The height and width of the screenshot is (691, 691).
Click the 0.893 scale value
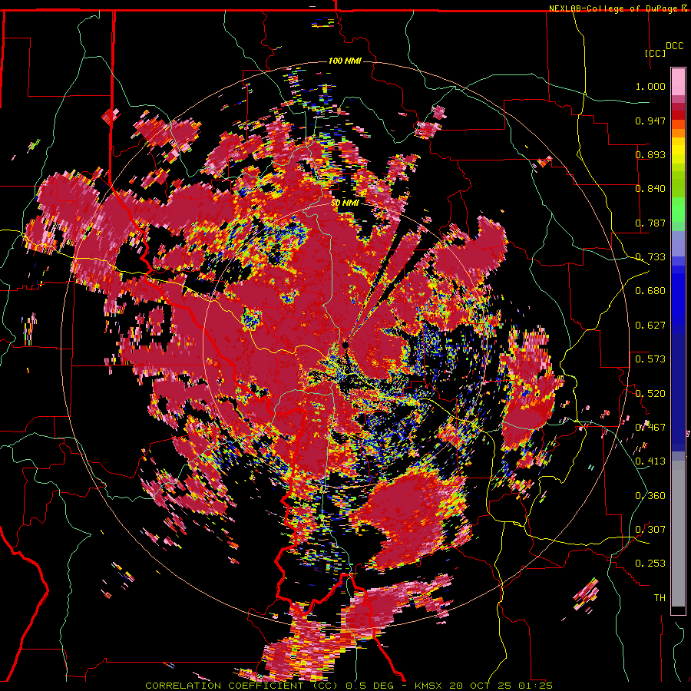pyautogui.click(x=650, y=154)
